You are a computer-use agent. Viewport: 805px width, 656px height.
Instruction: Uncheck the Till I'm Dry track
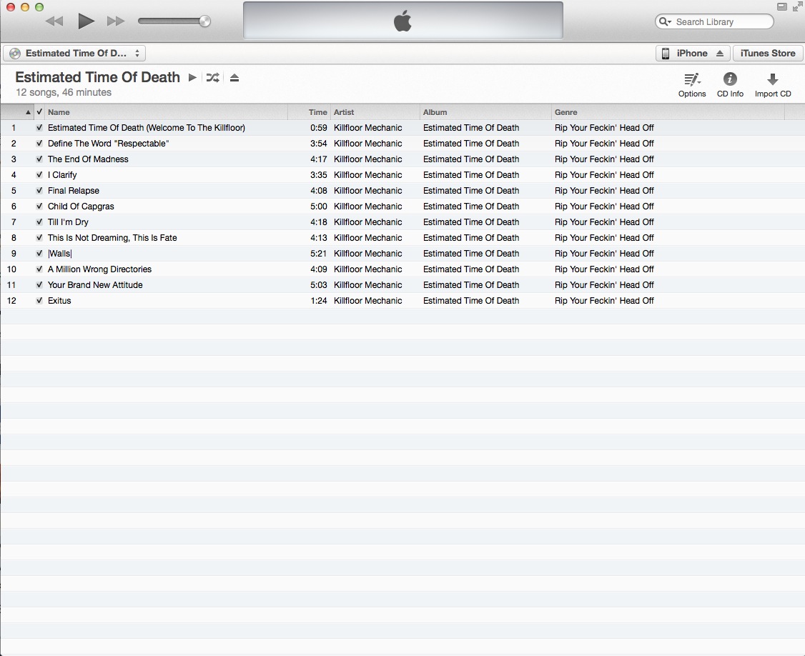coord(39,222)
